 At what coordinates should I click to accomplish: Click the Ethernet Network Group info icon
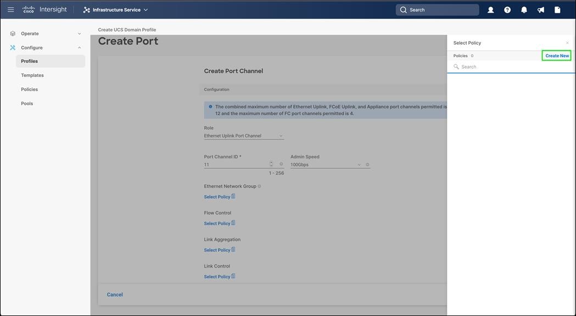pyautogui.click(x=259, y=186)
